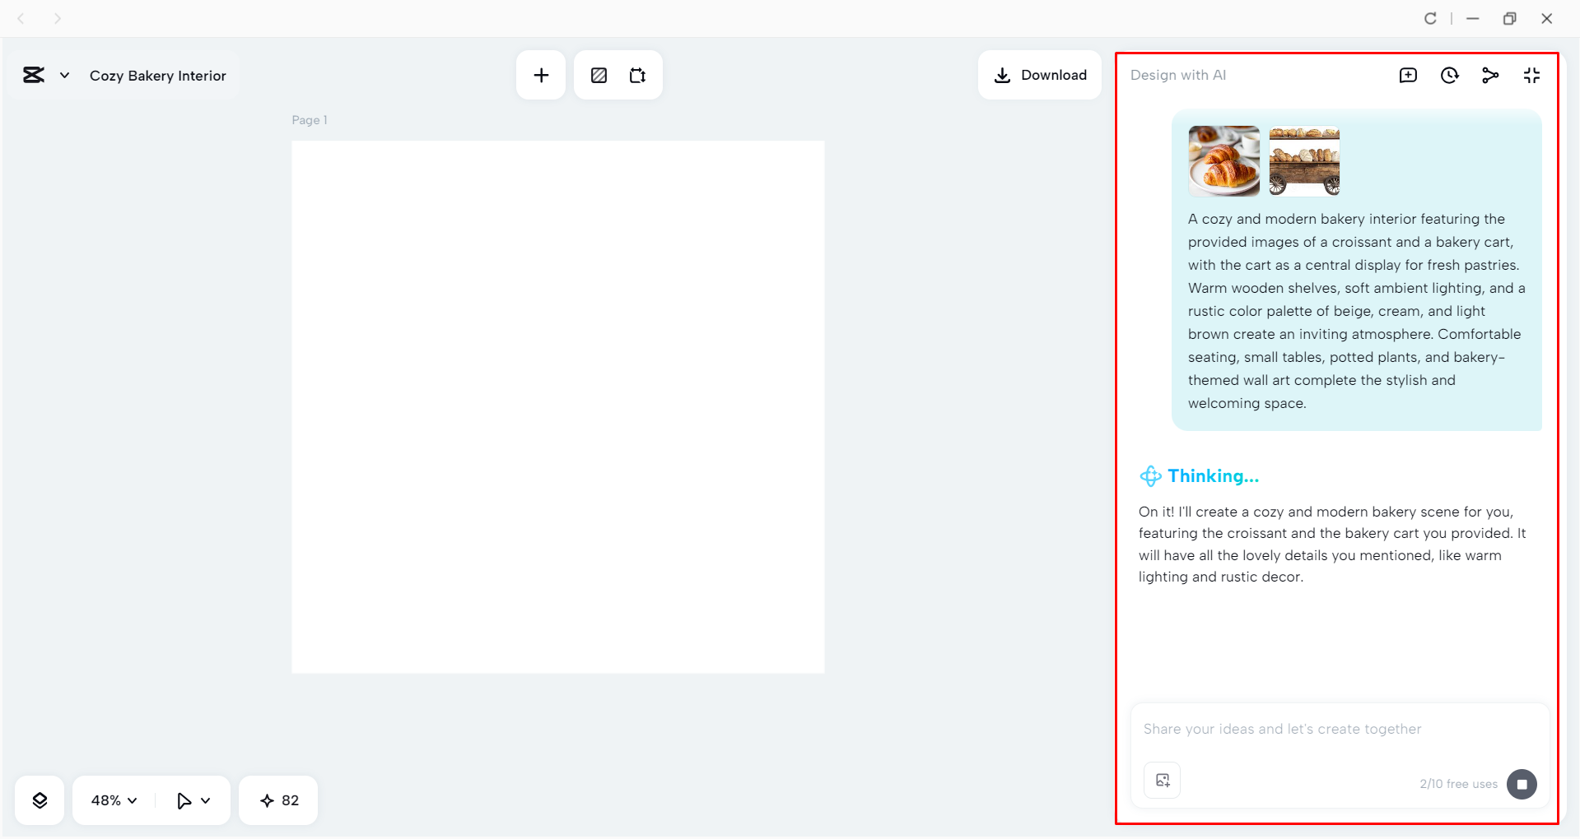This screenshot has width=1580, height=839.
Task: Click the Download button
Action: pos(1040,75)
